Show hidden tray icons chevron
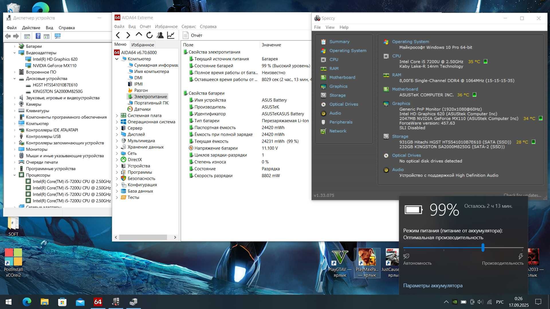The width and height of the screenshot is (550, 309). point(446,302)
